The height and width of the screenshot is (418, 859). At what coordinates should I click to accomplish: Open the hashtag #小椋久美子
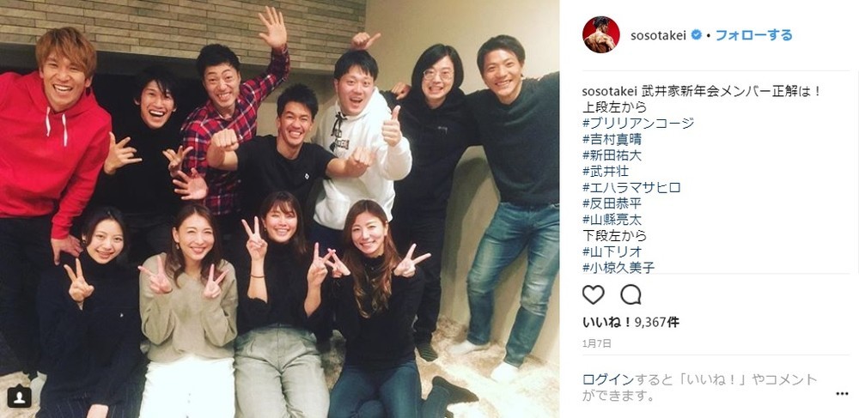click(618, 268)
